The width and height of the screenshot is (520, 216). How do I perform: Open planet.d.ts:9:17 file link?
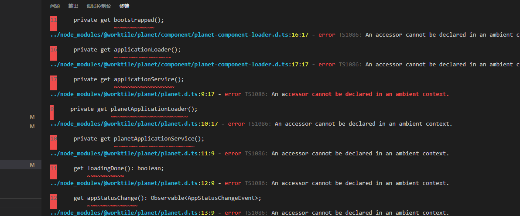[x=132, y=94]
